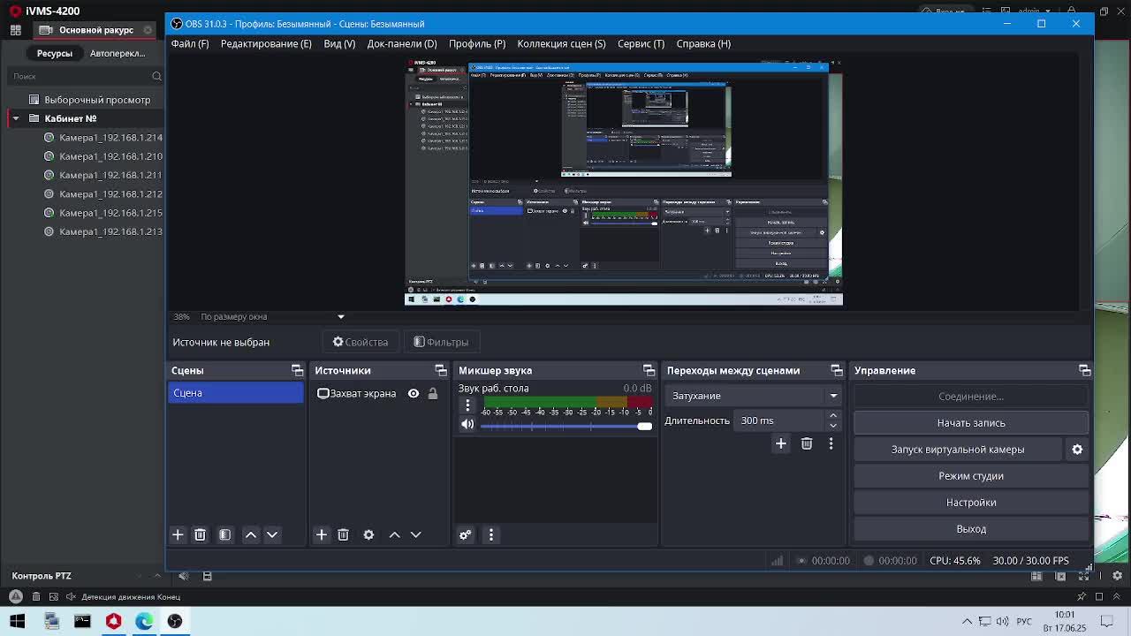Open the iVMS-4200 grid menu icon
The height and width of the screenshot is (636, 1131).
(15, 30)
